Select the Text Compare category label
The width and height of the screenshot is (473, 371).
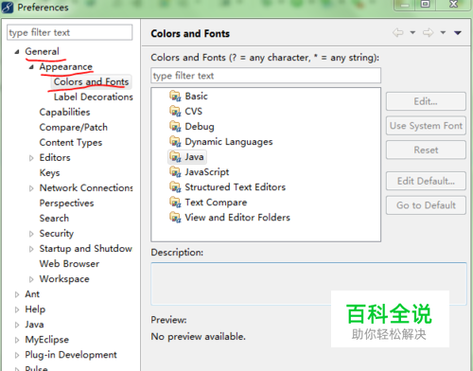point(216,203)
